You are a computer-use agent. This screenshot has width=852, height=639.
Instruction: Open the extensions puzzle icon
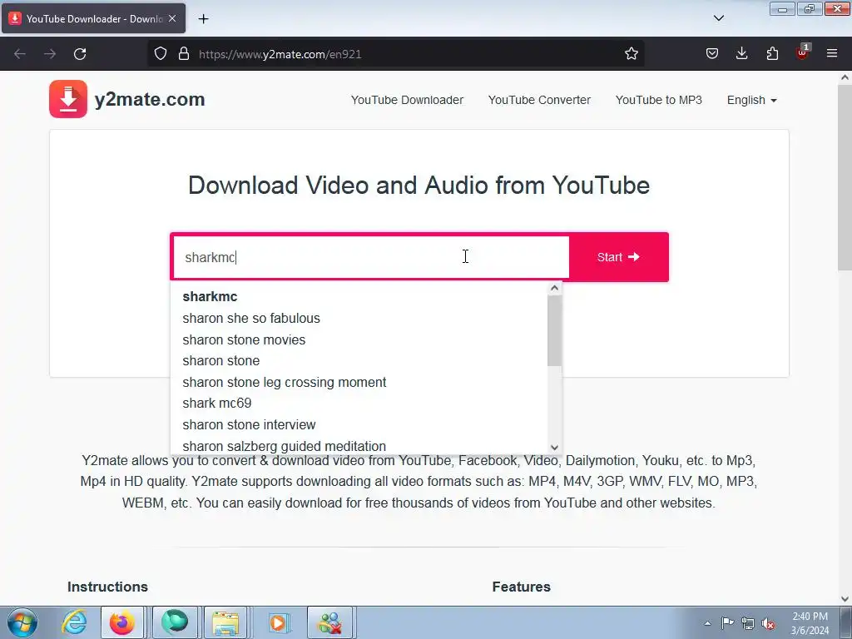click(772, 54)
